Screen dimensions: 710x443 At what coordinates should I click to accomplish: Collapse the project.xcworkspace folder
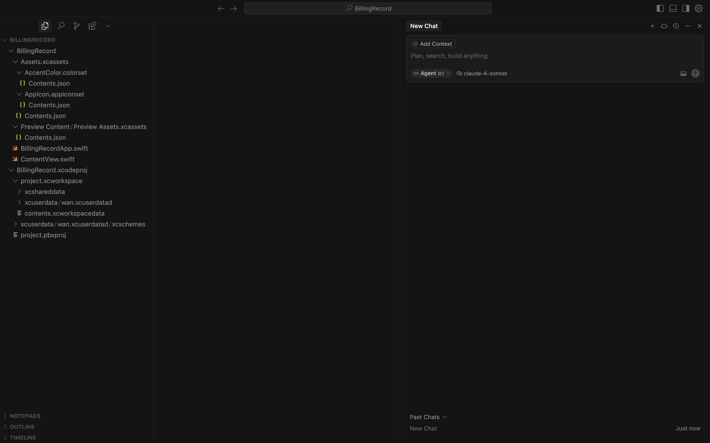(x=78, y=181)
